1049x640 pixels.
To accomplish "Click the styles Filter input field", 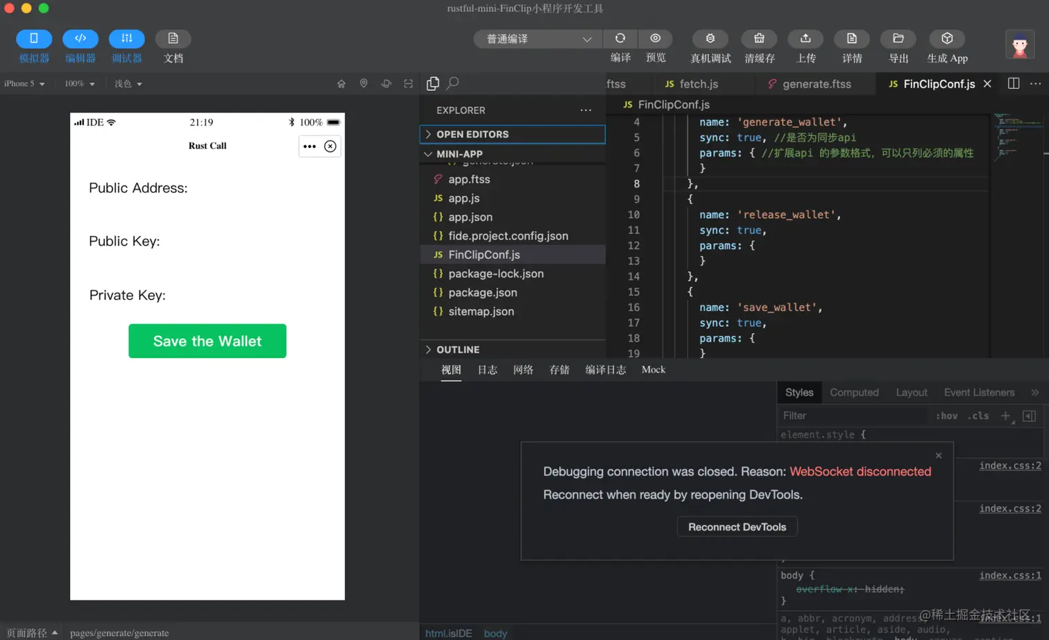I will click(853, 416).
